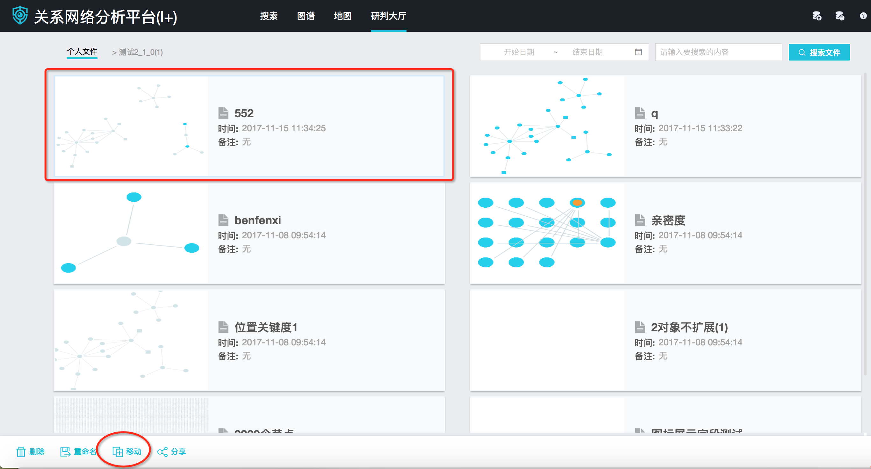Click the 搜索文件 button
Screen dimensions: 871x469
[819, 52]
